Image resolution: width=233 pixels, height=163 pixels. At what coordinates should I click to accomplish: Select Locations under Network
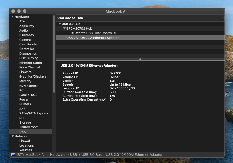pos(26,145)
